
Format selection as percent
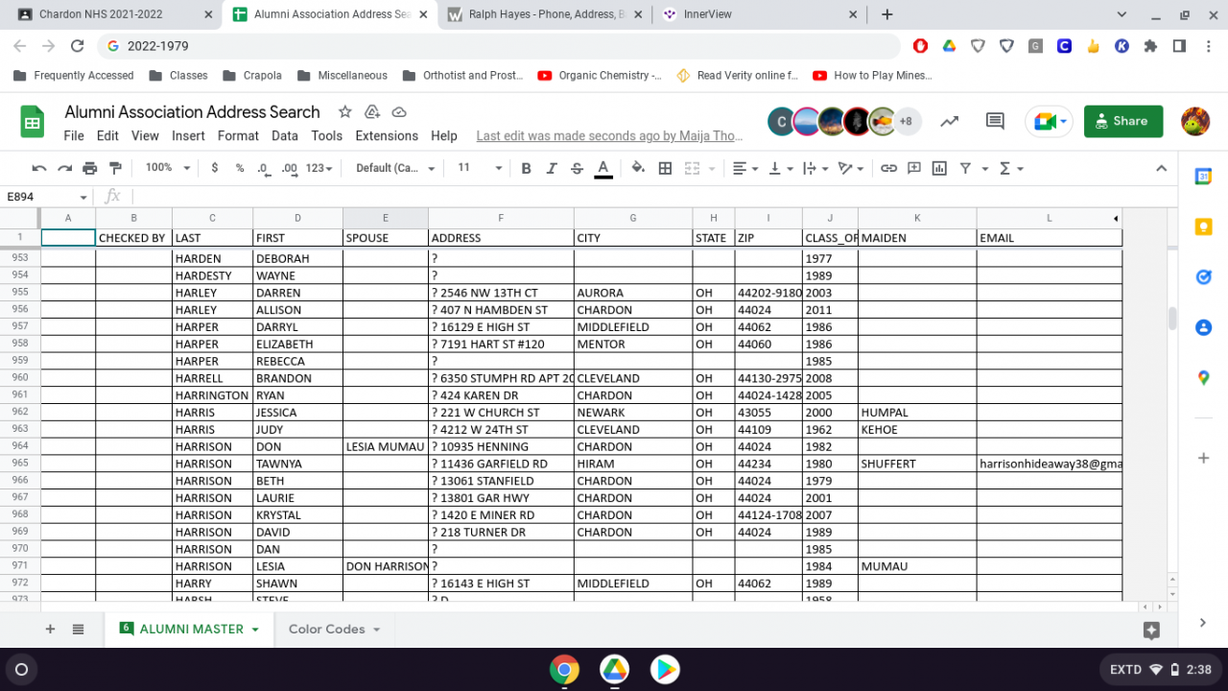[240, 168]
